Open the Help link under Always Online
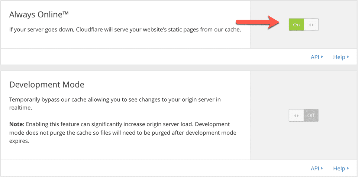 pyautogui.click(x=339, y=57)
